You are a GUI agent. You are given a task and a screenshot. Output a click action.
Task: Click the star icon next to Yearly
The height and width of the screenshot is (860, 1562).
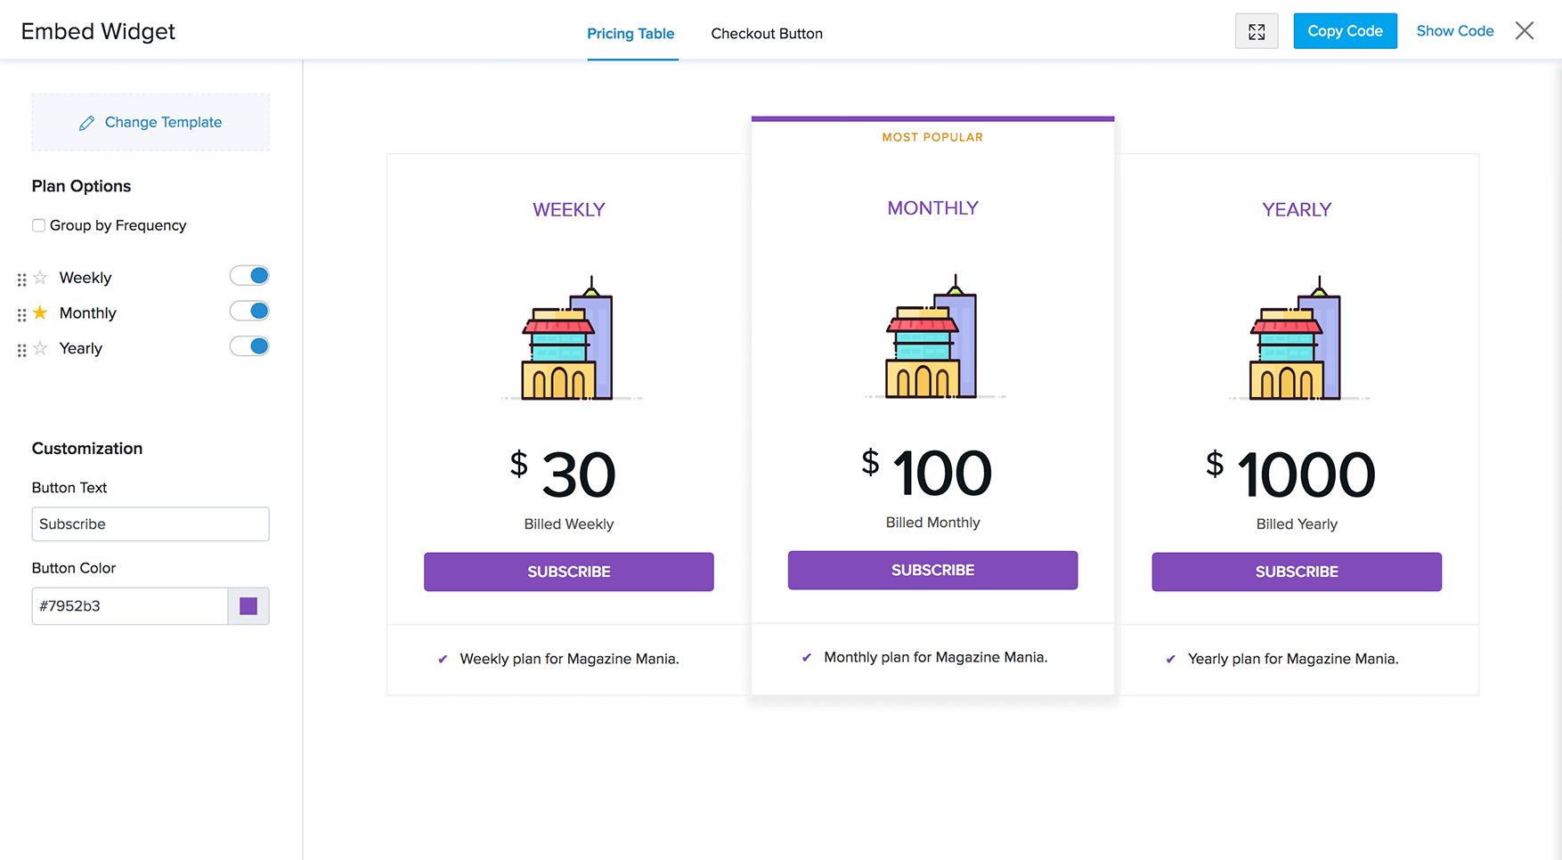pos(40,349)
